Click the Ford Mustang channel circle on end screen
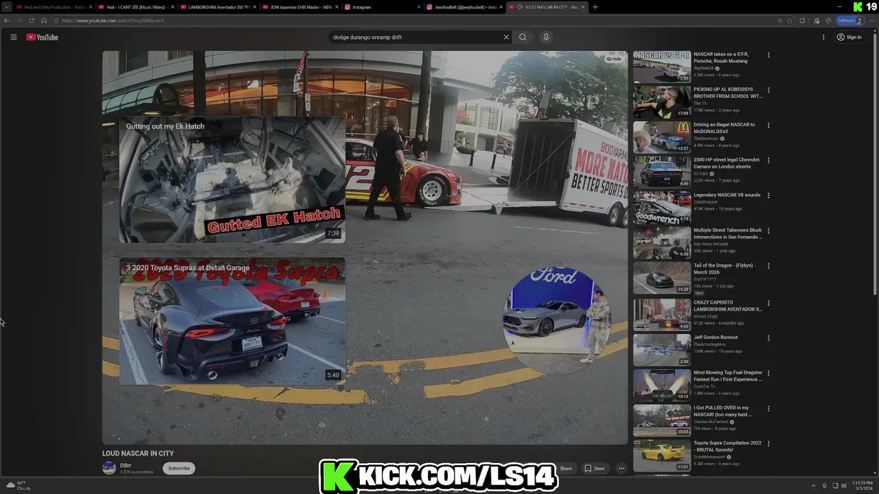 tap(557, 319)
